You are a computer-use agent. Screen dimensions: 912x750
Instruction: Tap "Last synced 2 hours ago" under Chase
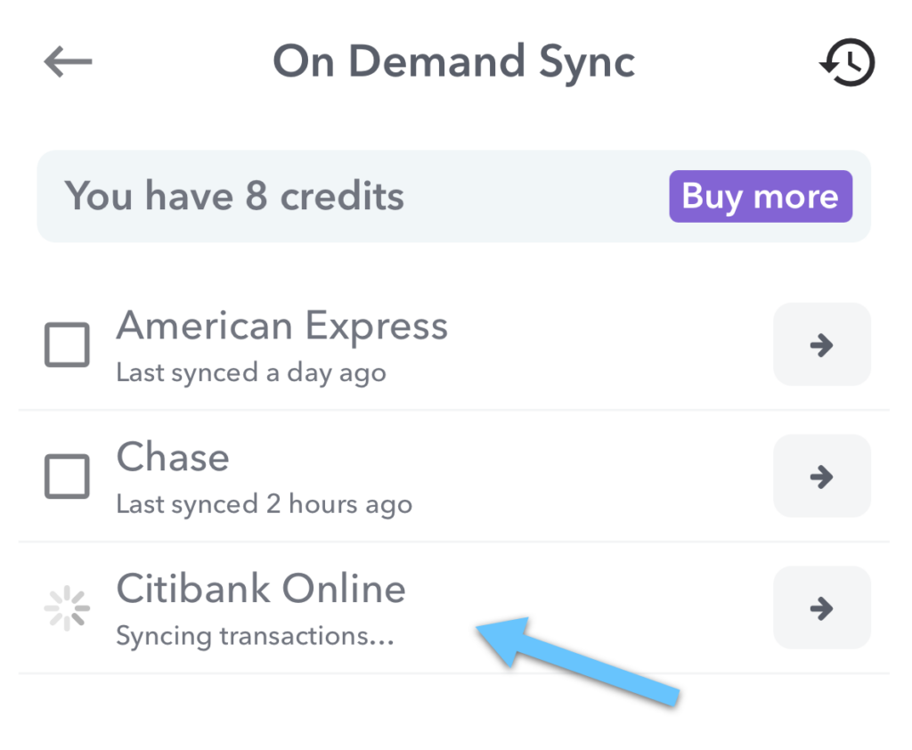point(264,504)
